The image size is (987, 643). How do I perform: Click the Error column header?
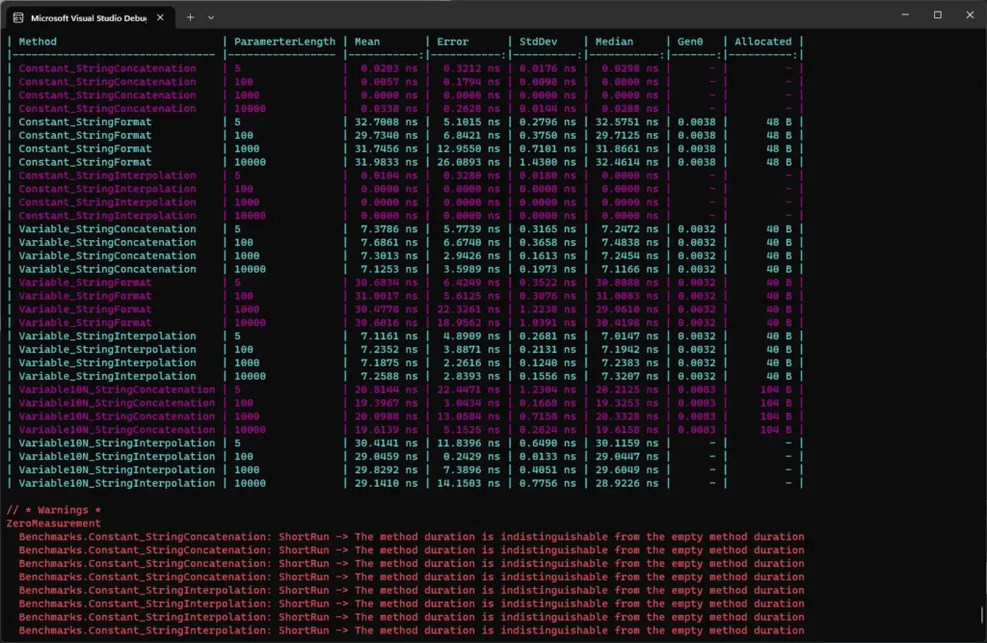click(x=453, y=41)
